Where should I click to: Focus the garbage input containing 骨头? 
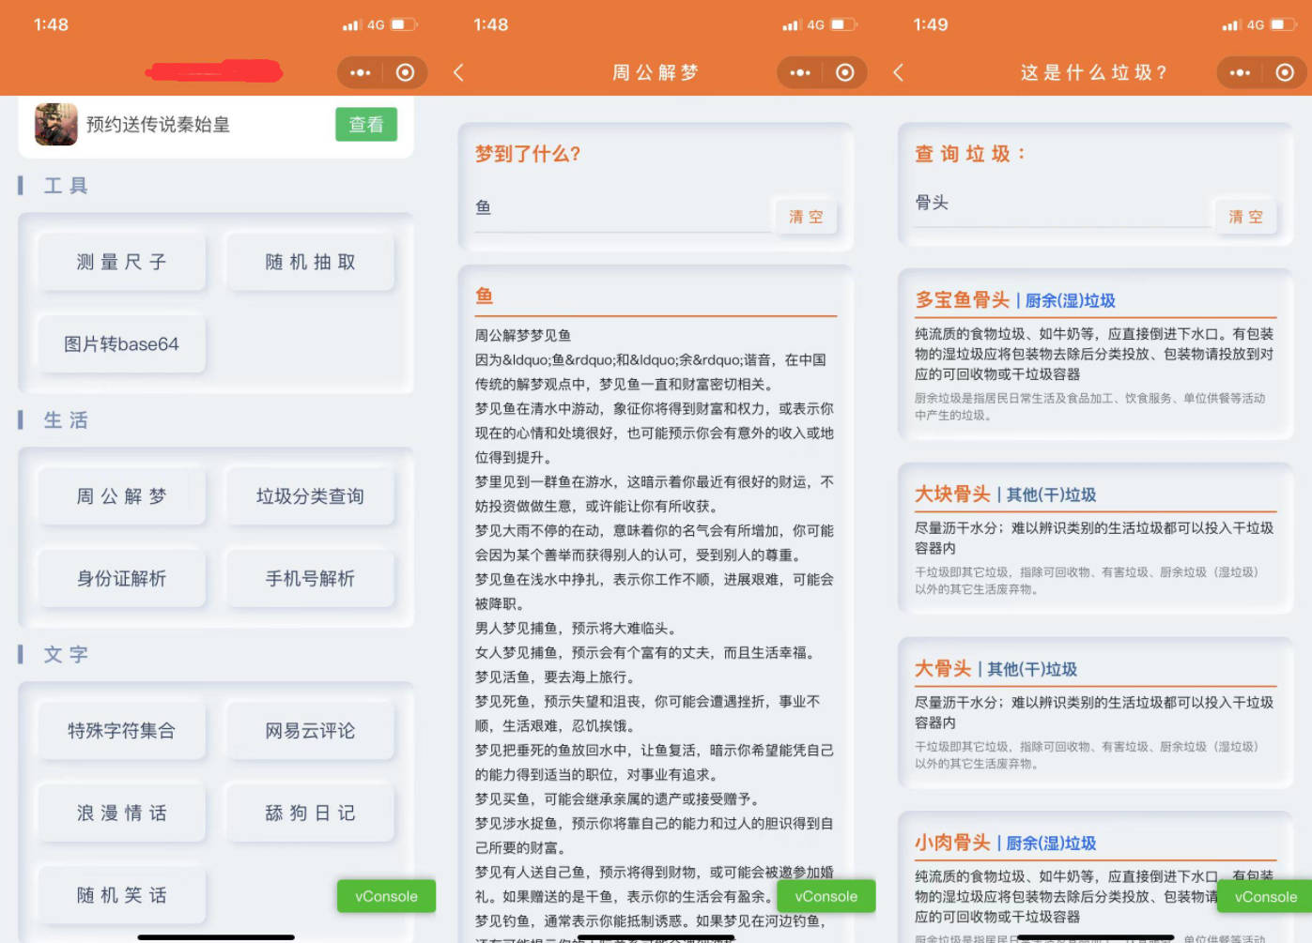(x=1061, y=203)
